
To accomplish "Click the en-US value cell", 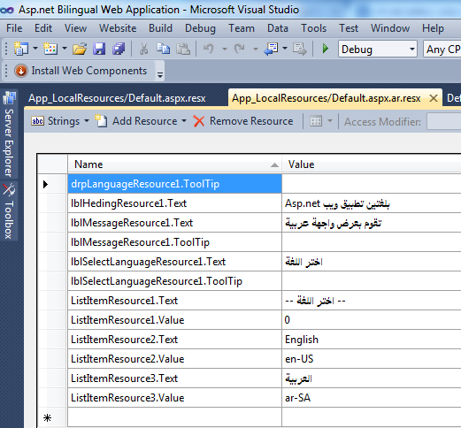I will tap(372, 359).
